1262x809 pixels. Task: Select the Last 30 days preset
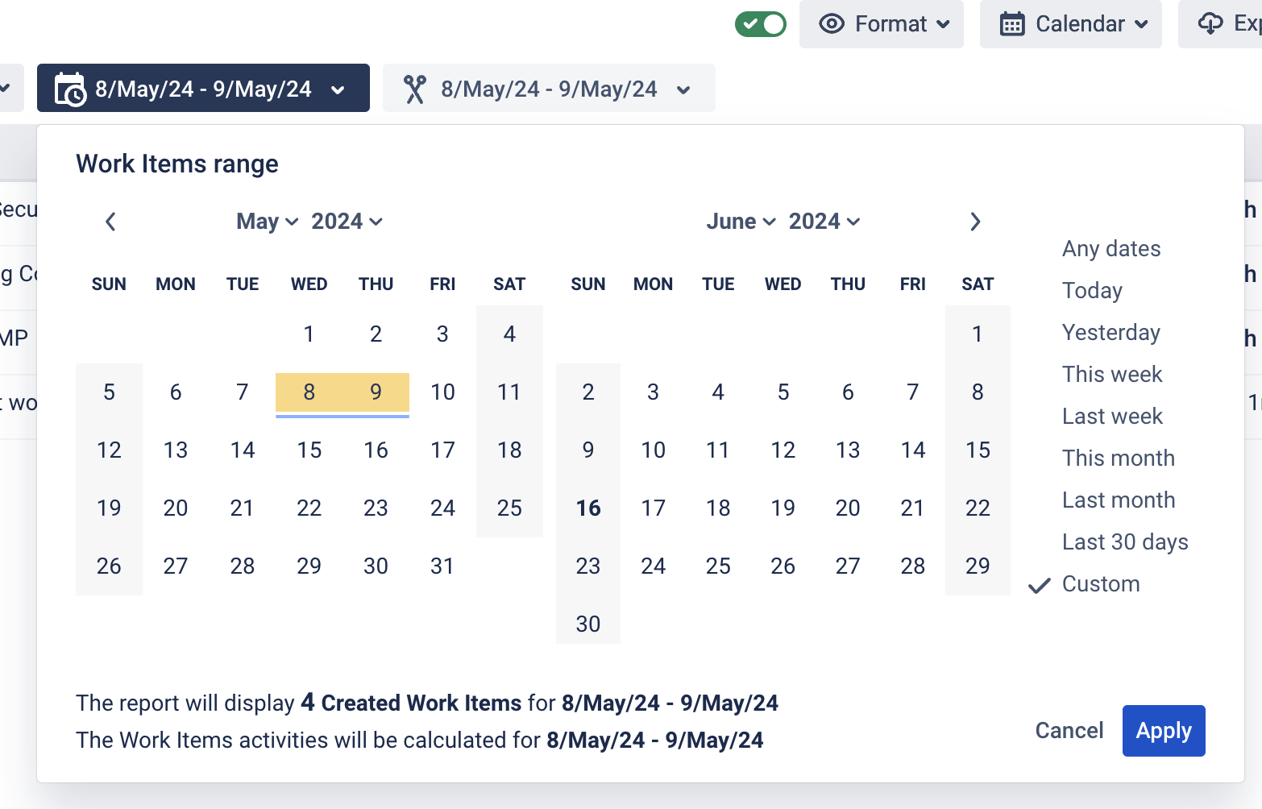[x=1125, y=542]
